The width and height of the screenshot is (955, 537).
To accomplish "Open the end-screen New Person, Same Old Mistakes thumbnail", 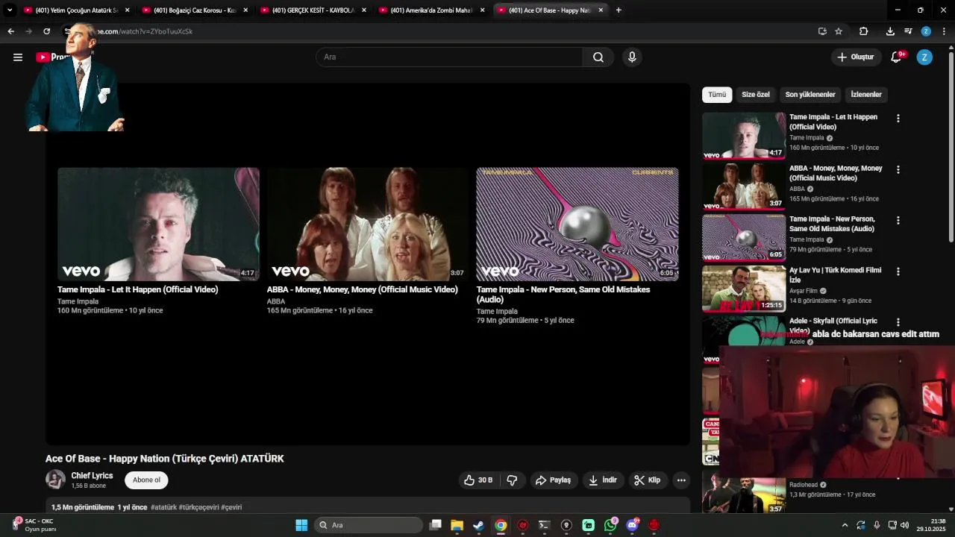I will click(577, 224).
